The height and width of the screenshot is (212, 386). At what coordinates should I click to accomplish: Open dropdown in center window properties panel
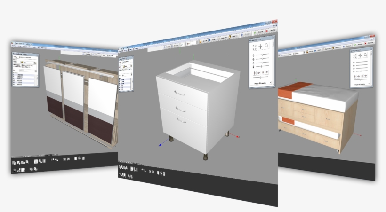pyautogui.click(x=132, y=74)
